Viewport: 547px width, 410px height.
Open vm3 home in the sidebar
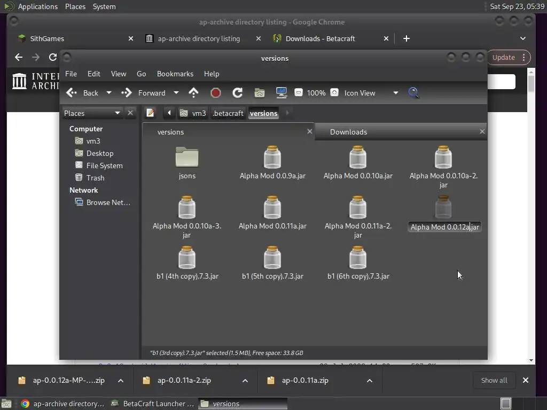click(88, 141)
